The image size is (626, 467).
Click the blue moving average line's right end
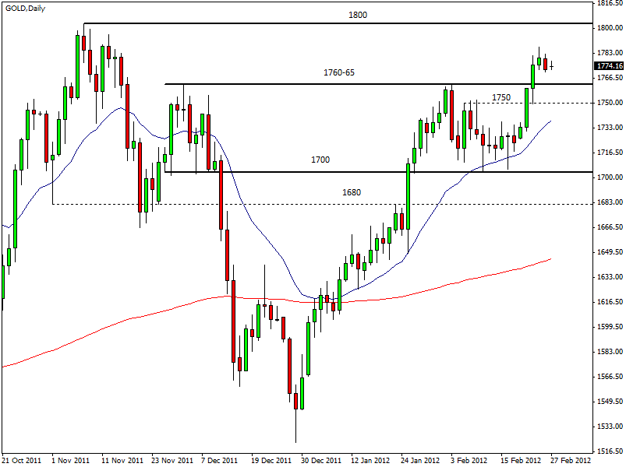tap(550, 121)
